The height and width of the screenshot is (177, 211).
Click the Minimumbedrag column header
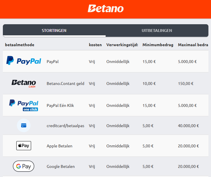point(158,45)
